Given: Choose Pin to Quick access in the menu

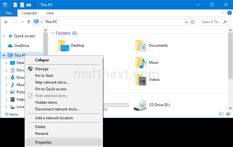Looking at the screenshot, I should (x=64, y=89).
